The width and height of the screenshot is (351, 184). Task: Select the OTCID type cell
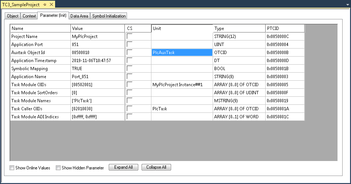(239, 53)
